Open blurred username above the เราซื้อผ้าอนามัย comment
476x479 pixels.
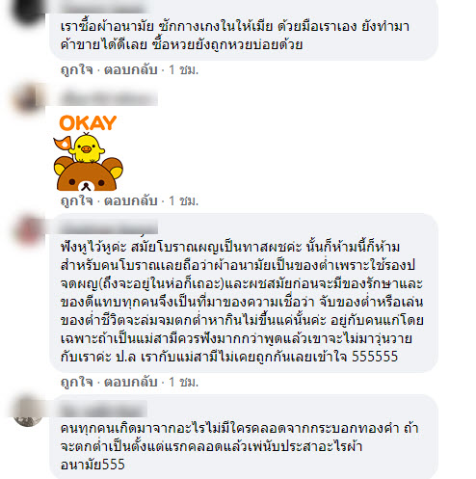102,7
